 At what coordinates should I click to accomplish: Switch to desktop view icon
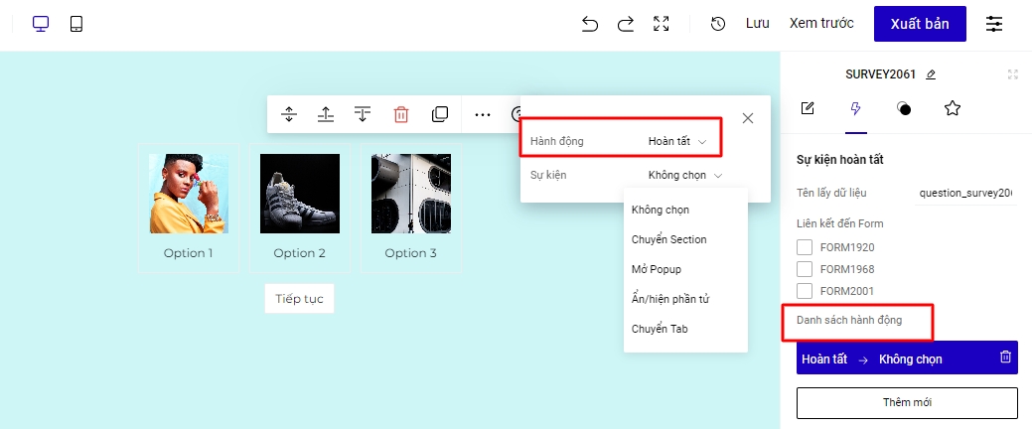pos(41,24)
